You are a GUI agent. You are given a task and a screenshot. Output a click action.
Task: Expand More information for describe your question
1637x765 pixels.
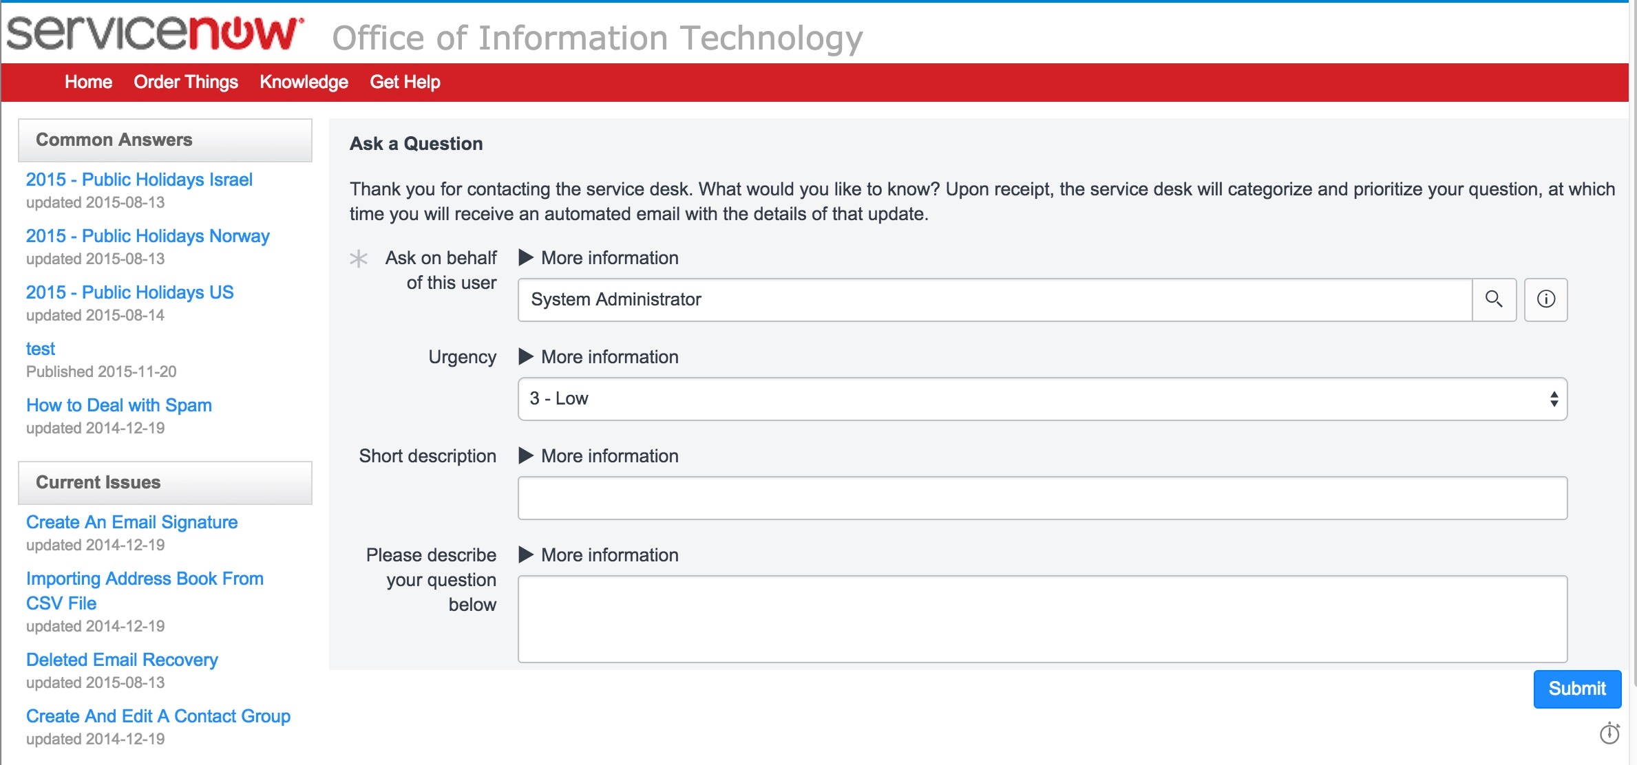pos(599,555)
